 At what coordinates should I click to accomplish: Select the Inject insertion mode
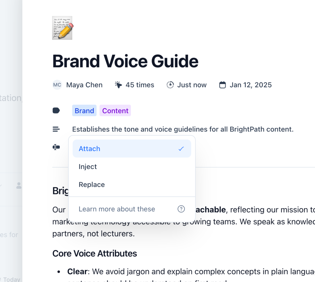pyautogui.click(x=88, y=167)
